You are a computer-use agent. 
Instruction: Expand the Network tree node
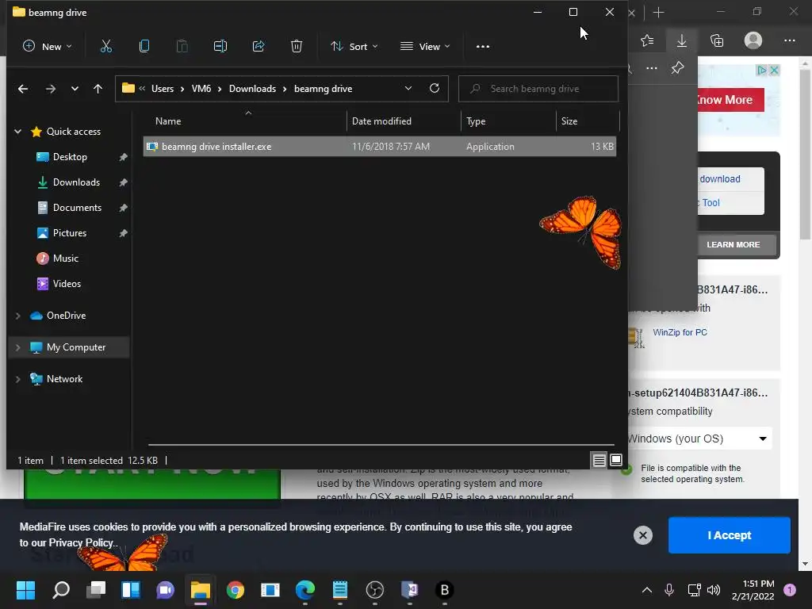tap(18, 379)
